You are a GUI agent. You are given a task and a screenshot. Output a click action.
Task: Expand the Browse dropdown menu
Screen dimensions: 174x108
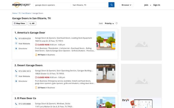click(126, 5)
